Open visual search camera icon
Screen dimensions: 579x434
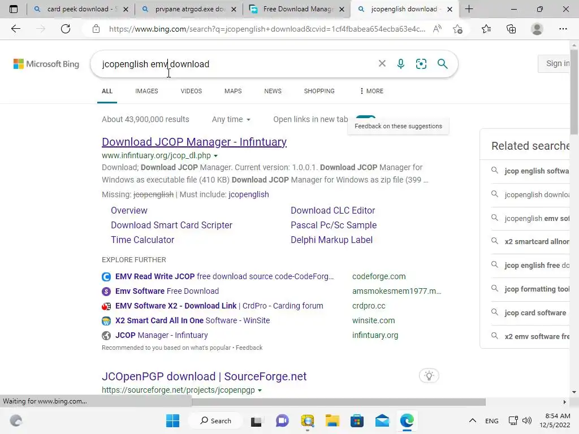click(421, 64)
